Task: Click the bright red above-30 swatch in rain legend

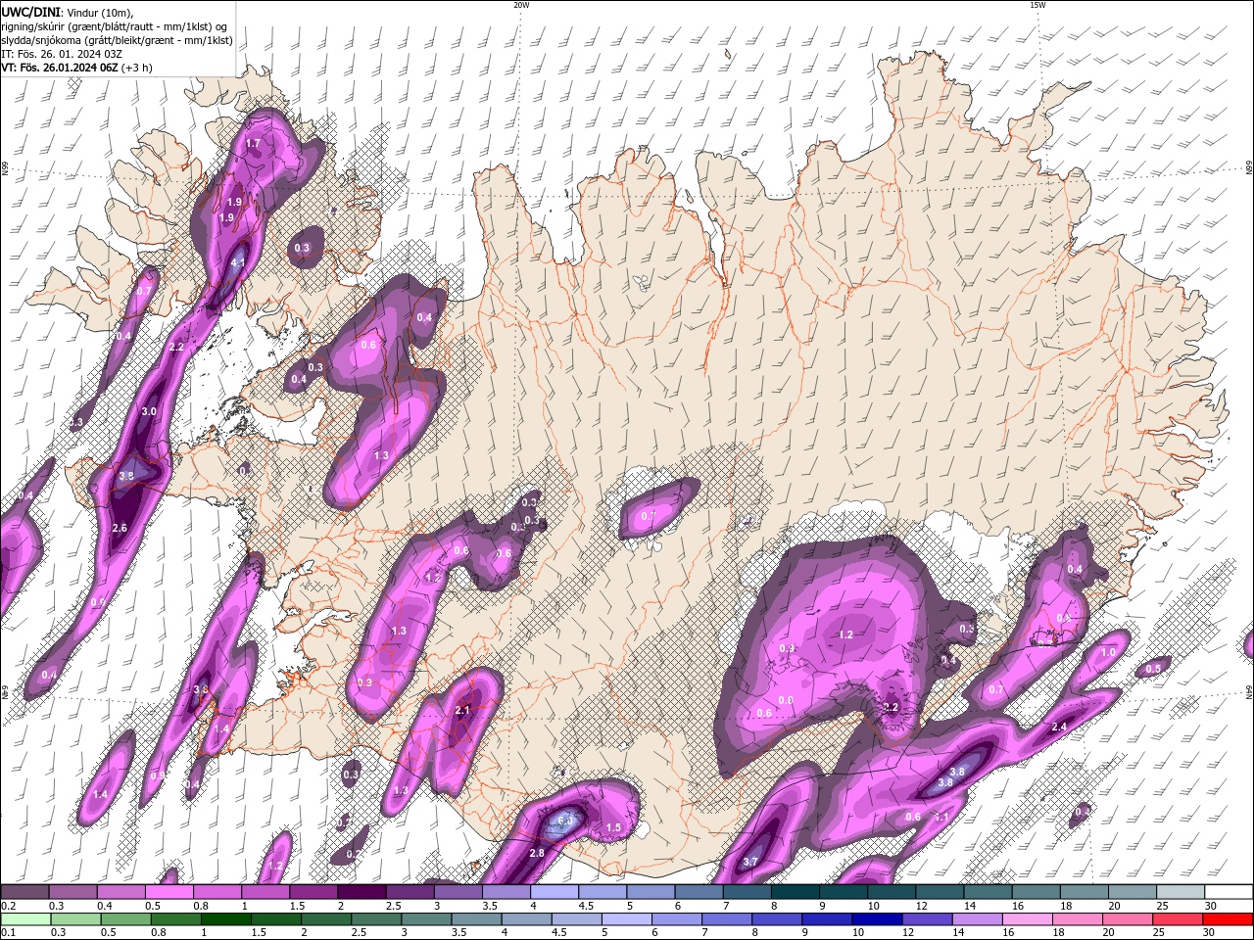Action: (x=1229, y=918)
